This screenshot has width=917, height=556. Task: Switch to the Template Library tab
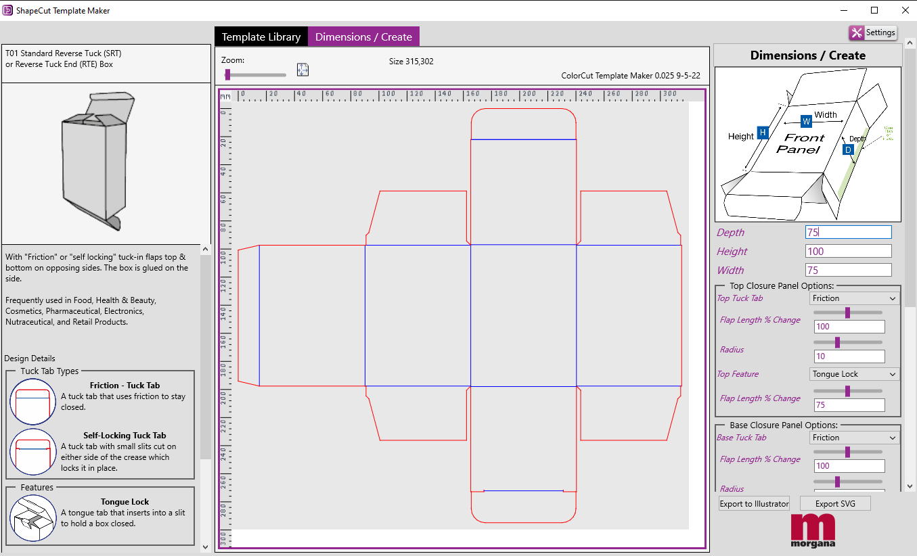click(261, 37)
